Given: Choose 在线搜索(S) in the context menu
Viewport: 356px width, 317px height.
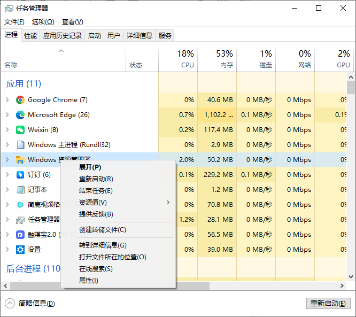Looking at the screenshot, I should tap(118, 269).
